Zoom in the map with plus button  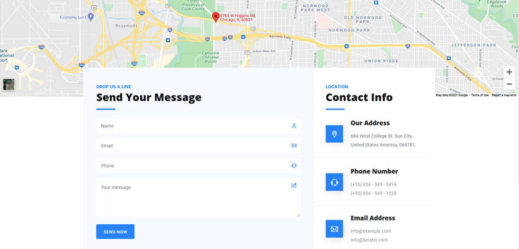coord(509,72)
